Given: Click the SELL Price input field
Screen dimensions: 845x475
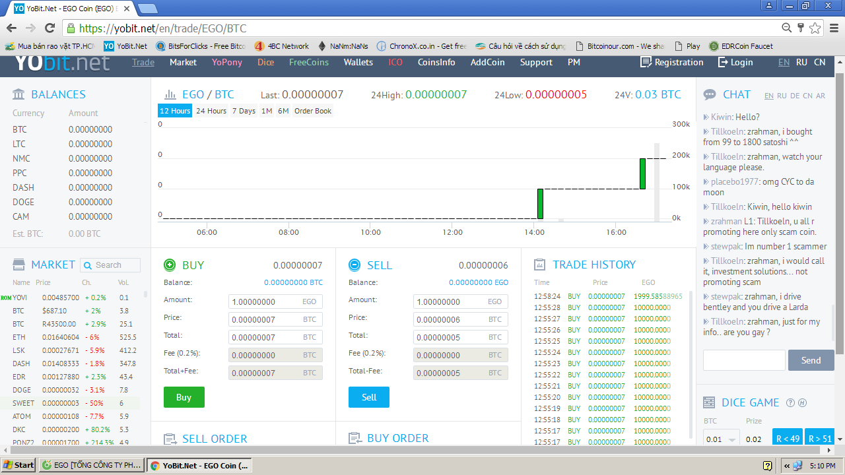Looking at the screenshot, I should 461,319.
